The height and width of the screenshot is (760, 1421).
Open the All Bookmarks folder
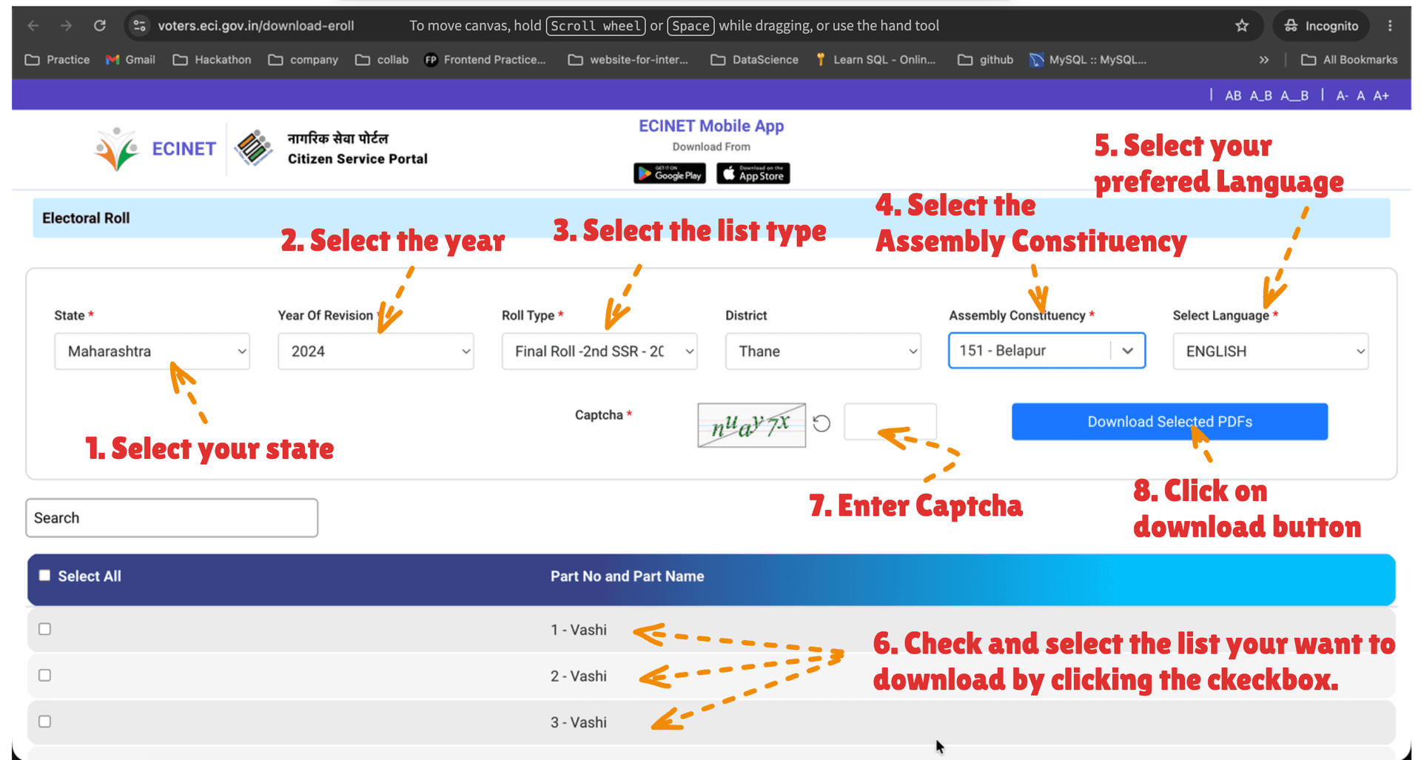tap(1349, 60)
